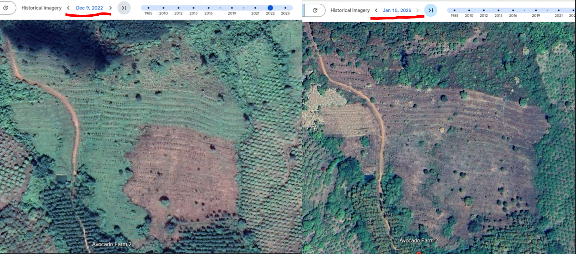Choose the 2021 dot on the Dec 2022 timeline
Image resolution: width=576 pixels, height=254 pixels.
point(255,8)
